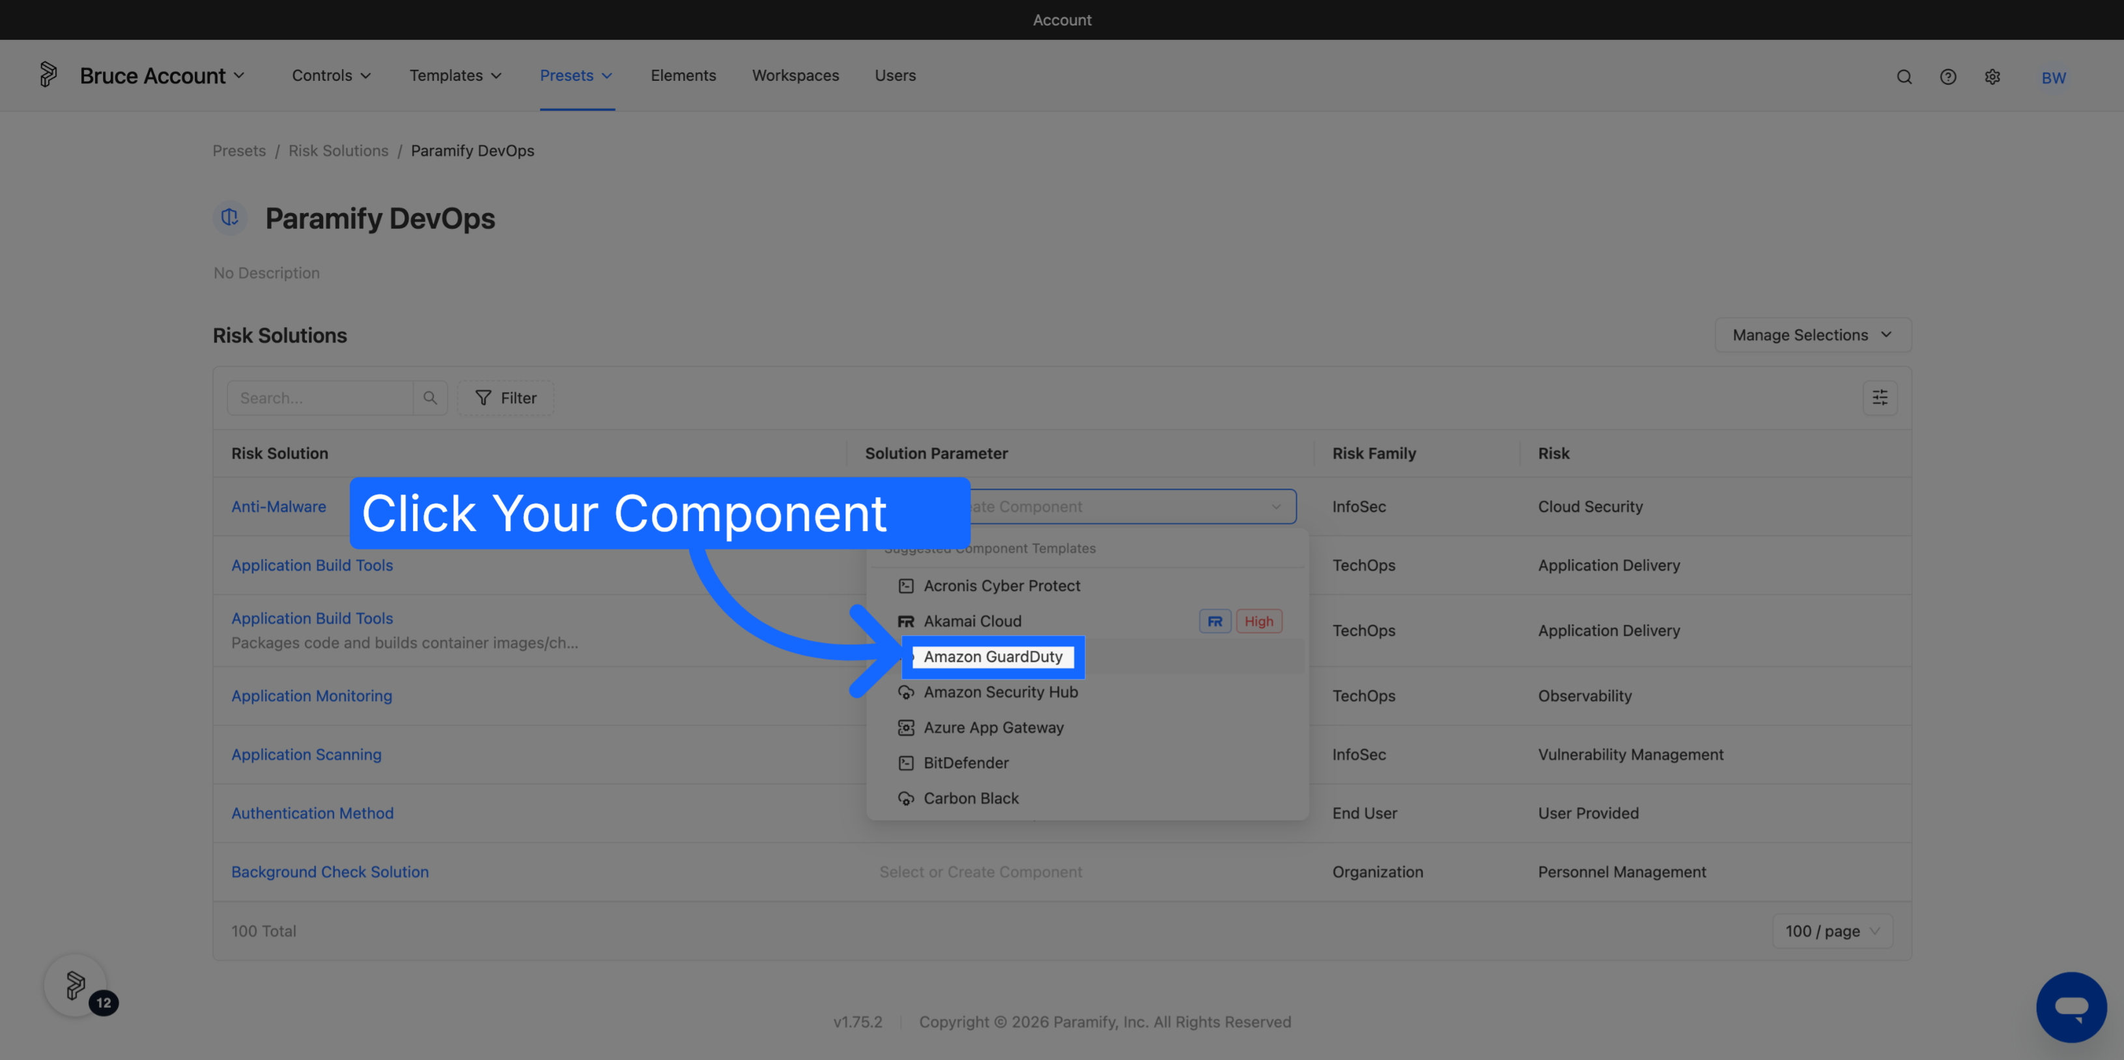
Task: Click the 100 Total count text
Action: tap(263, 930)
